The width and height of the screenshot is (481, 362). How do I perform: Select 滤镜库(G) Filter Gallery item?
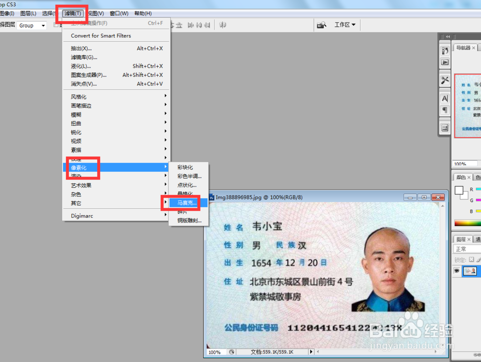pos(116,57)
